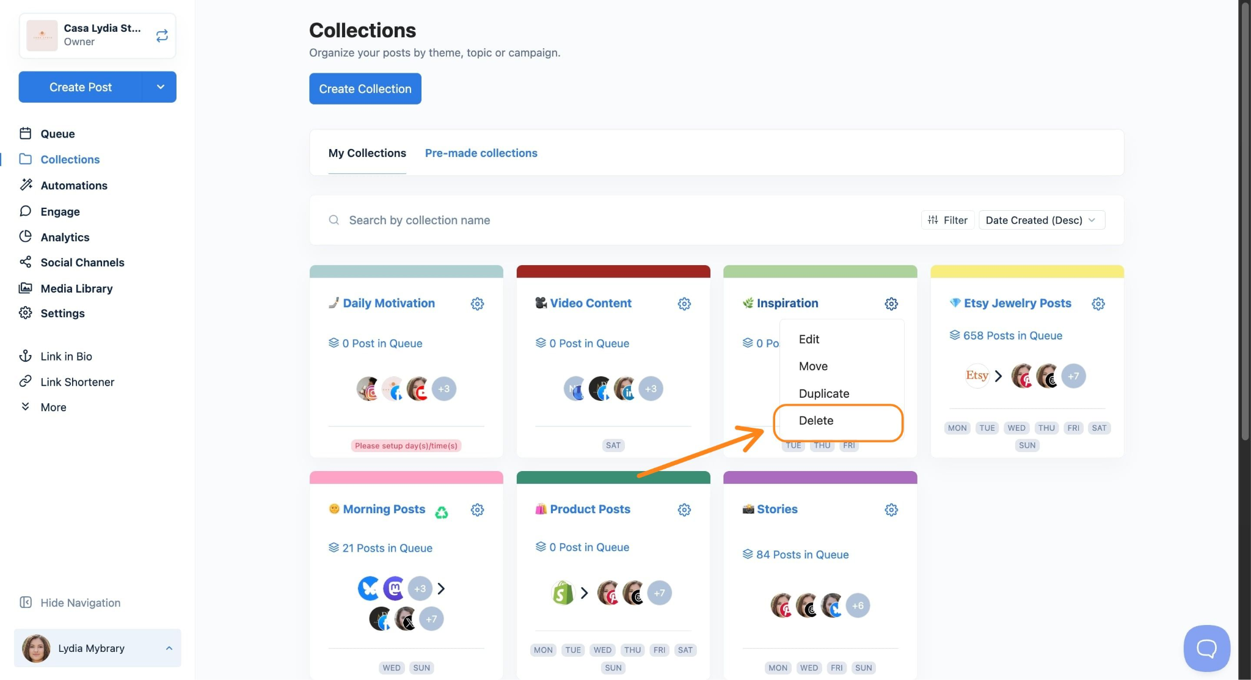The image size is (1251, 680).
Task: Click the Create Collection button
Action: pos(365,89)
